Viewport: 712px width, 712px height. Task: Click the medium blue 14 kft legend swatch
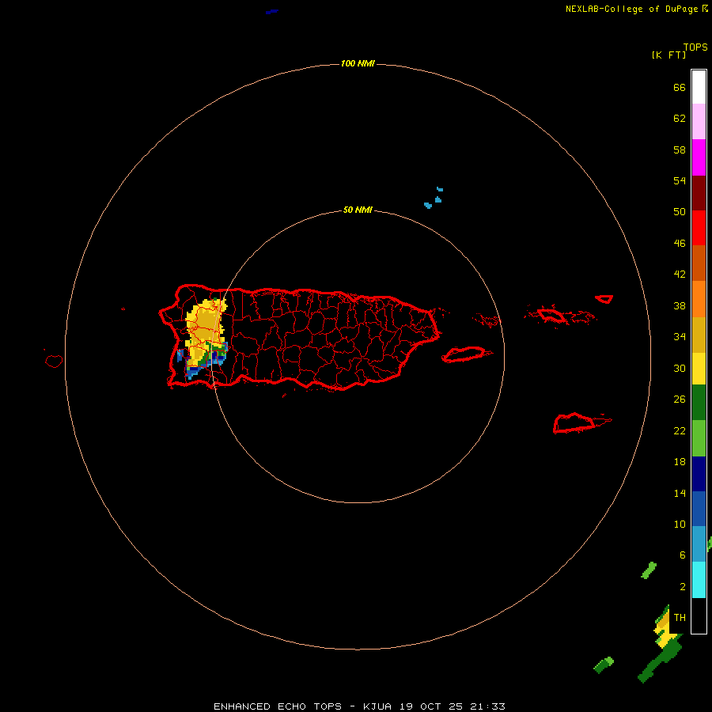[x=699, y=509]
